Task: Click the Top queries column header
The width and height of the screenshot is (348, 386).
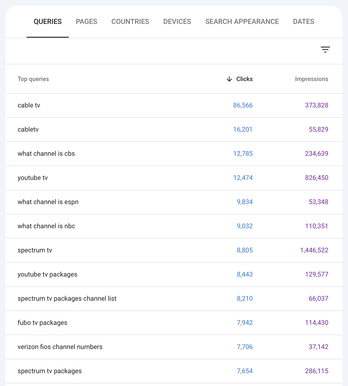Action: point(33,79)
